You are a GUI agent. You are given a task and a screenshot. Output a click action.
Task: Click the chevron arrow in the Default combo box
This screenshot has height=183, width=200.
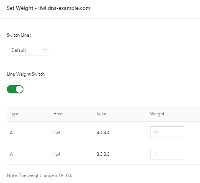(45, 50)
